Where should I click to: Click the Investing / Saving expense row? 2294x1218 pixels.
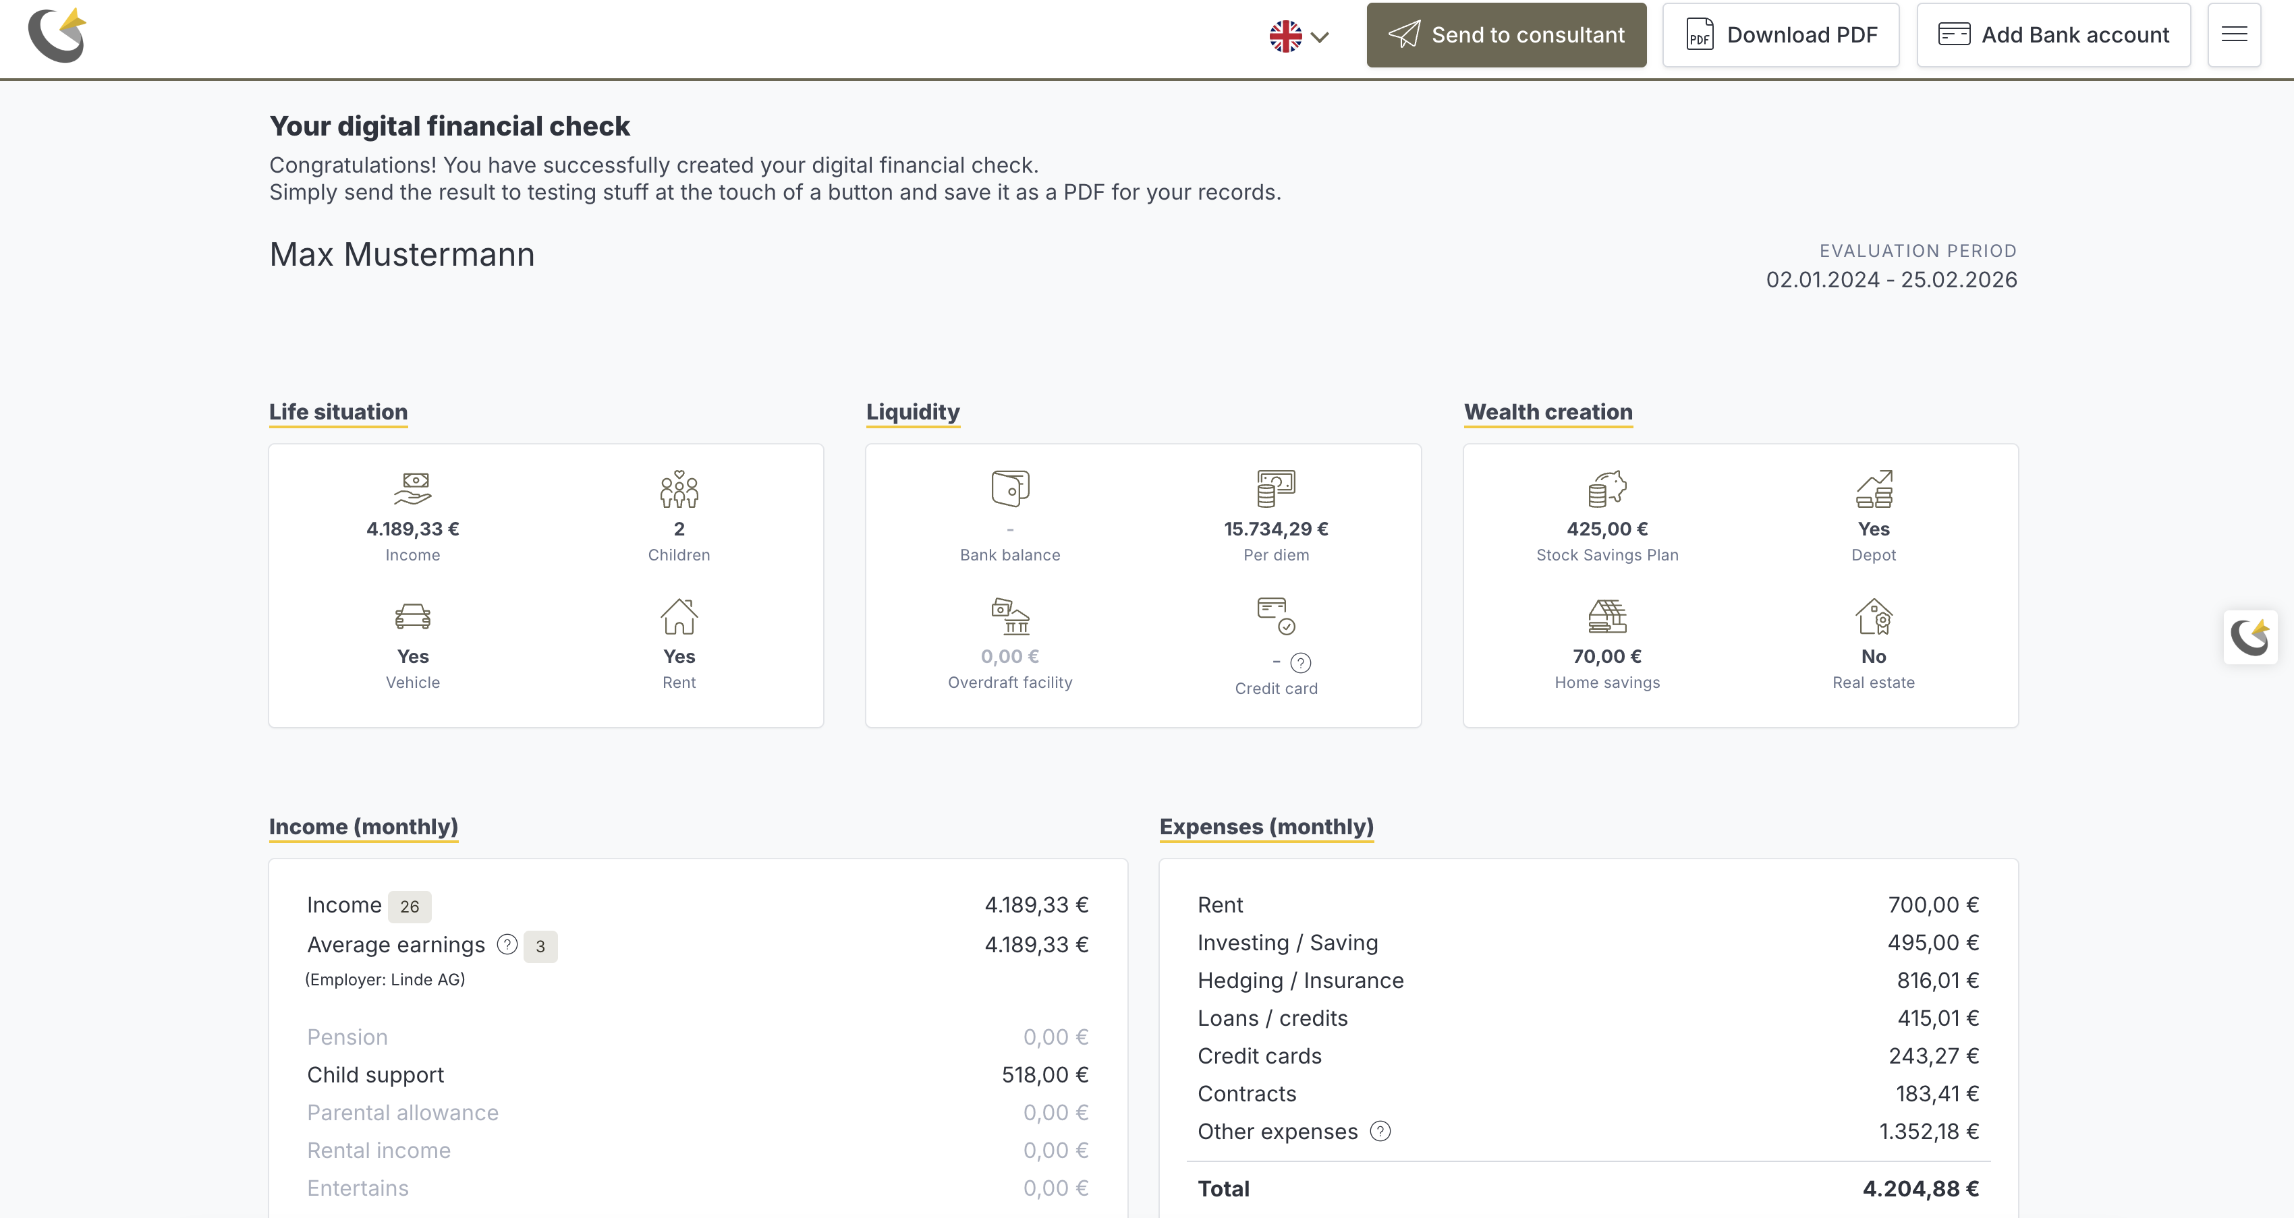tap(1588, 942)
